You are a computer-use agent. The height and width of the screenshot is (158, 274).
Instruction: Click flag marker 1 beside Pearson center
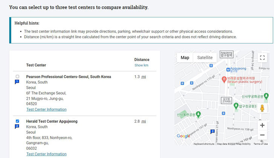pyautogui.click(x=17, y=82)
